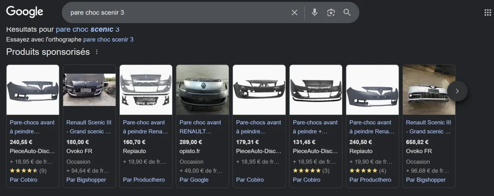This screenshot has width=494, height=196.
Task: Open Renault Scenic III title priced 180,00 €
Action: [x=89, y=127]
